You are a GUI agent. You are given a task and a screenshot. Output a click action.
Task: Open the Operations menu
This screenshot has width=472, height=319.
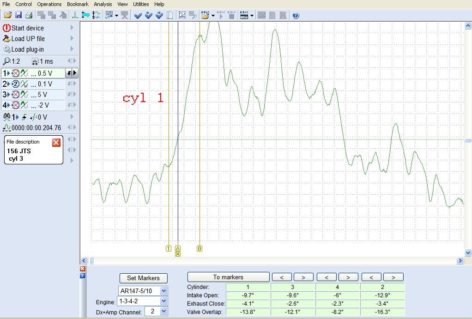point(49,4)
